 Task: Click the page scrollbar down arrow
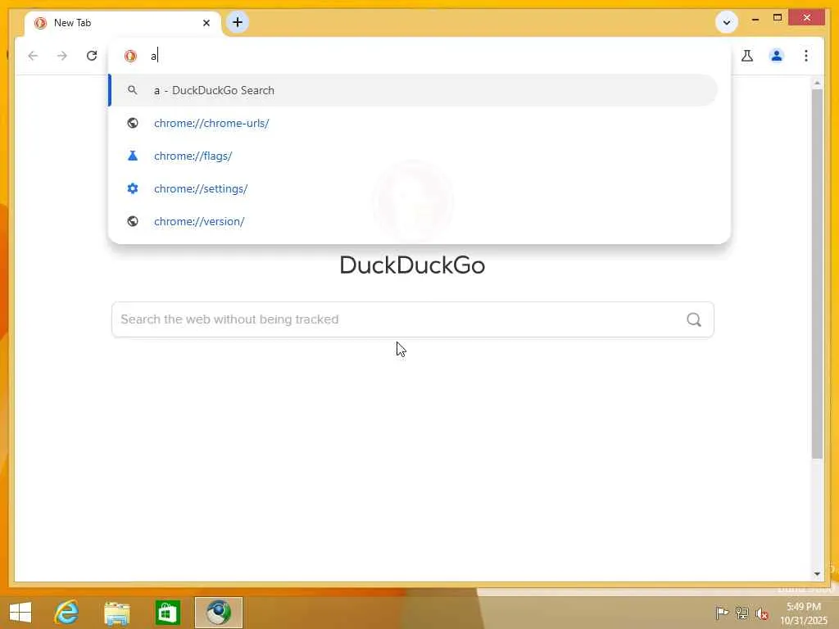(817, 574)
